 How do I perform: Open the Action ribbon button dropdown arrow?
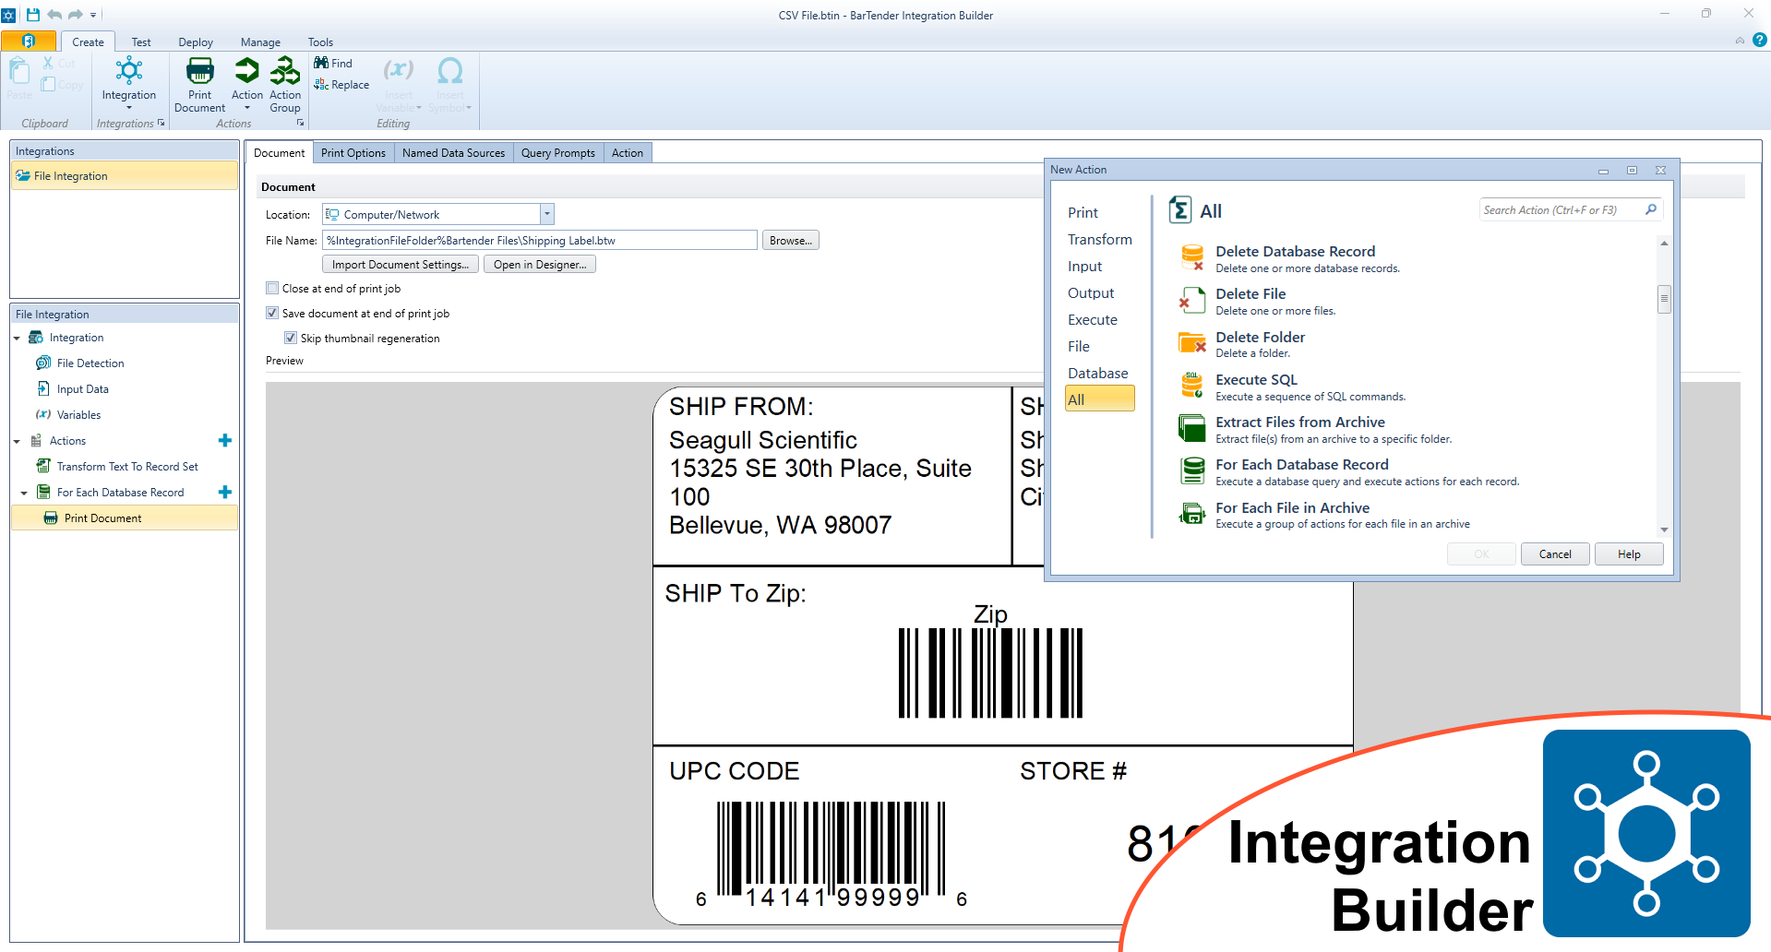coord(246,108)
